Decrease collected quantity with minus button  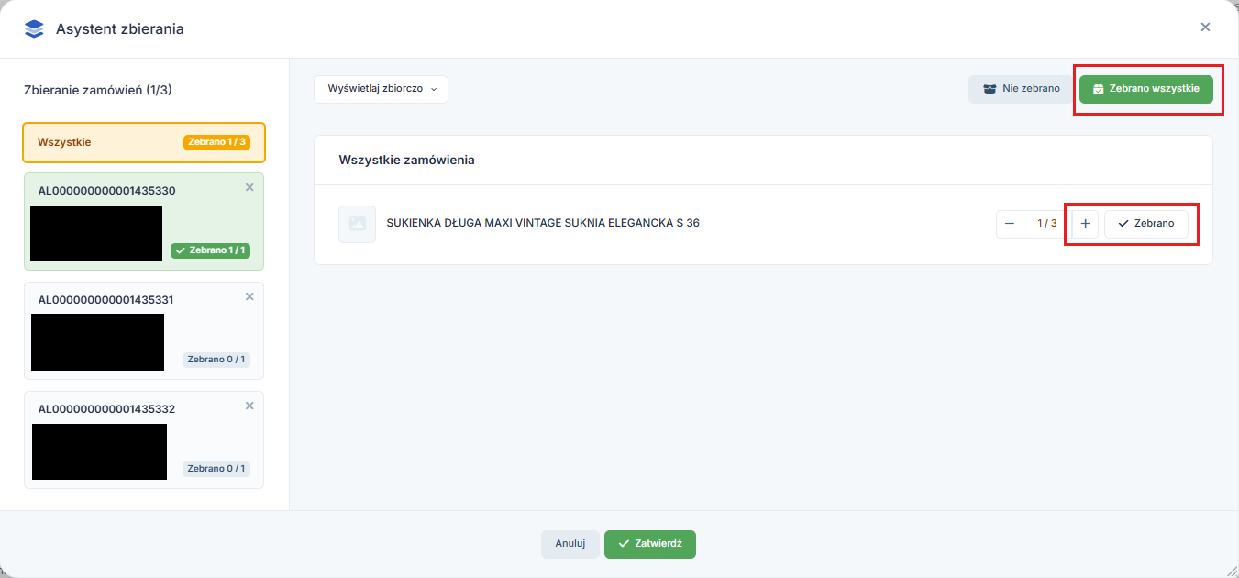[x=1010, y=224]
